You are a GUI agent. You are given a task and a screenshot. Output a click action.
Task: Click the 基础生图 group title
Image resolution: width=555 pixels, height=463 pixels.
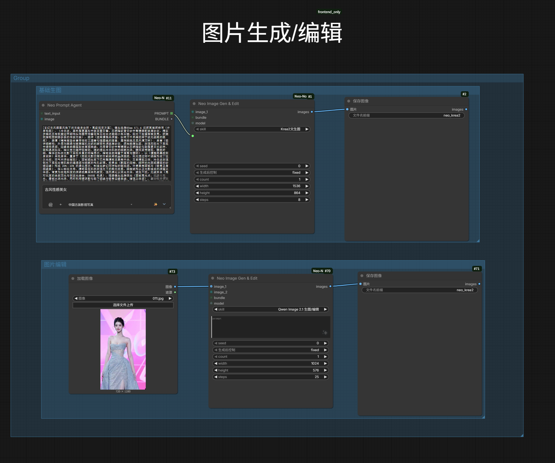point(50,90)
